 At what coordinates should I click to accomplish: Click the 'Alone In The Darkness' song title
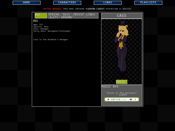(122, 93)
